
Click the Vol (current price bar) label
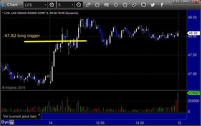coord(20,116)
